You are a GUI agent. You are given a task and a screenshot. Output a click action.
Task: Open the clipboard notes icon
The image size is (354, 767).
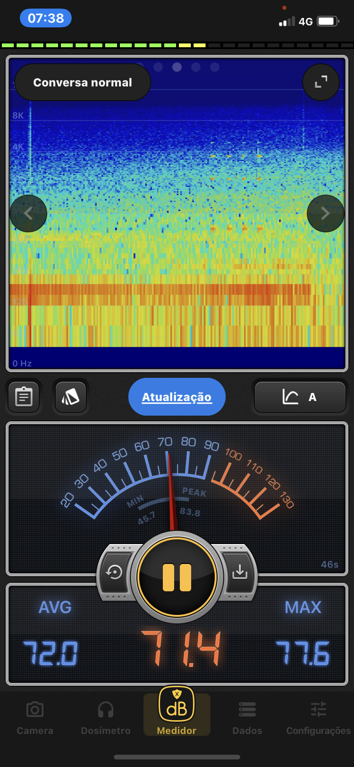(x=24, y=397)
